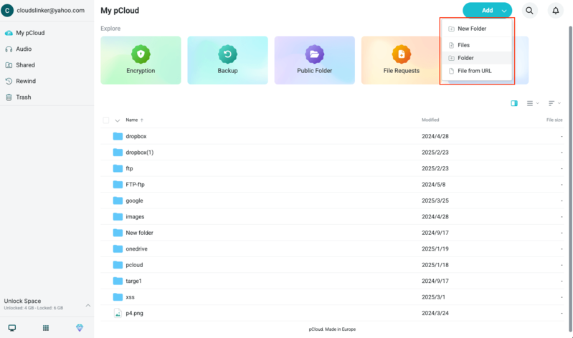Open the sort options dropdown
This screenshot has width=573, height=338.
coord(554,103)
